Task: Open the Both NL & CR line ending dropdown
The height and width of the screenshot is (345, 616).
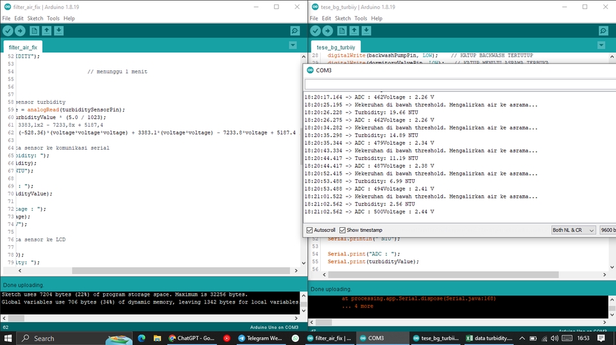Action: (x=573, y=230)
